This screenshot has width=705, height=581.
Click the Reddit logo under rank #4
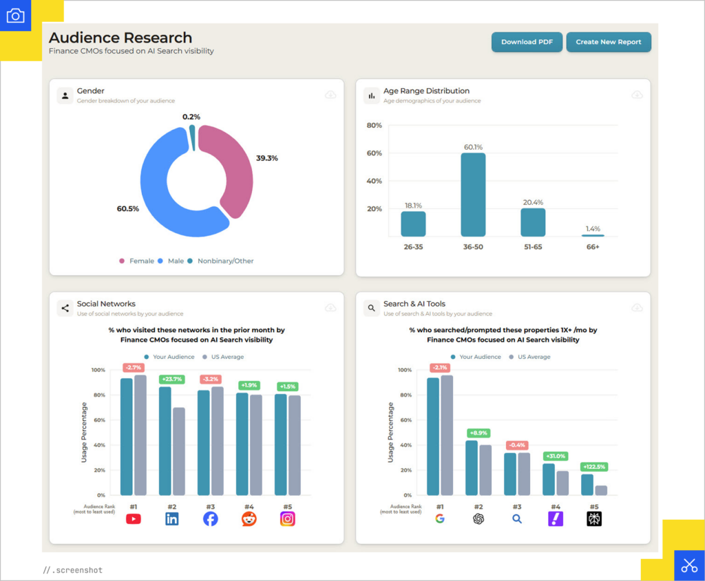coord(249,519)
